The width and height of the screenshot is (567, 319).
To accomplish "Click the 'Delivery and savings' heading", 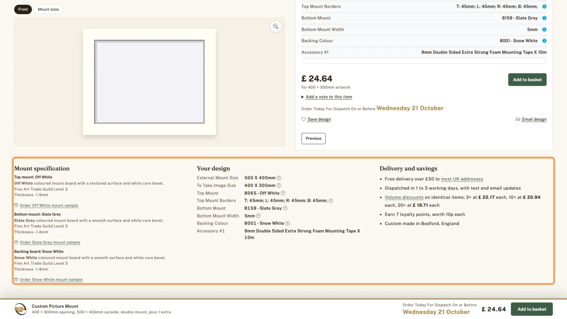I will point(408,168).
